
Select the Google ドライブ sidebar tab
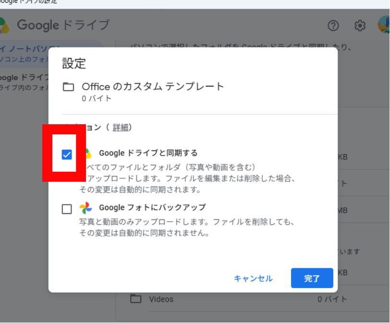(x=24, y=82)
